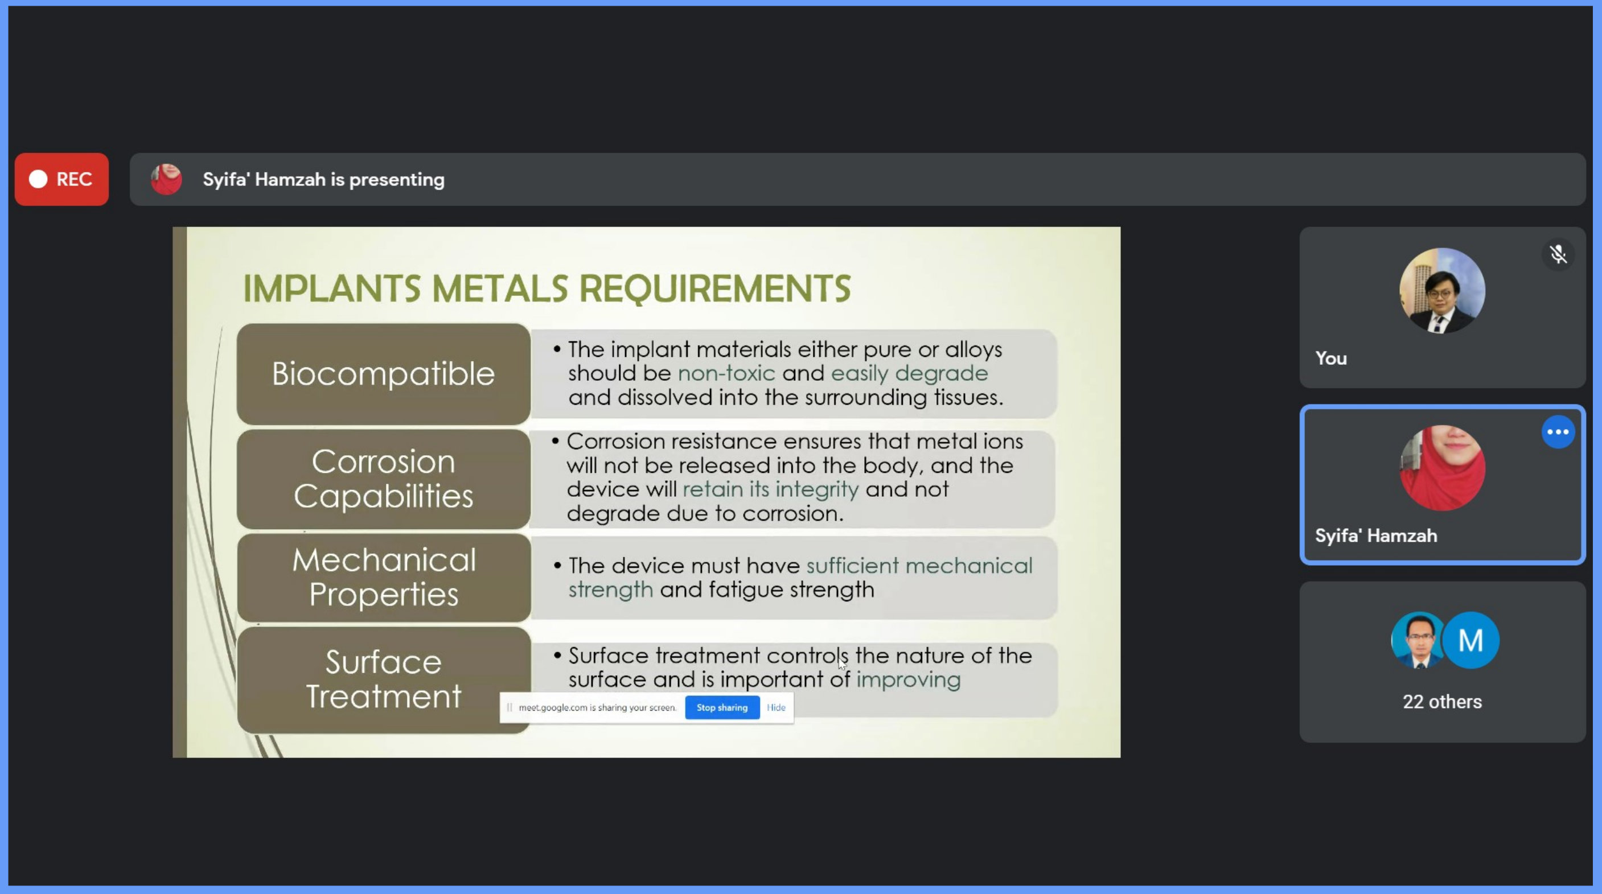Click small presenter avatar in presenting banner
Viewport: 1602px width, 894px height.
[x=166, y=179]
